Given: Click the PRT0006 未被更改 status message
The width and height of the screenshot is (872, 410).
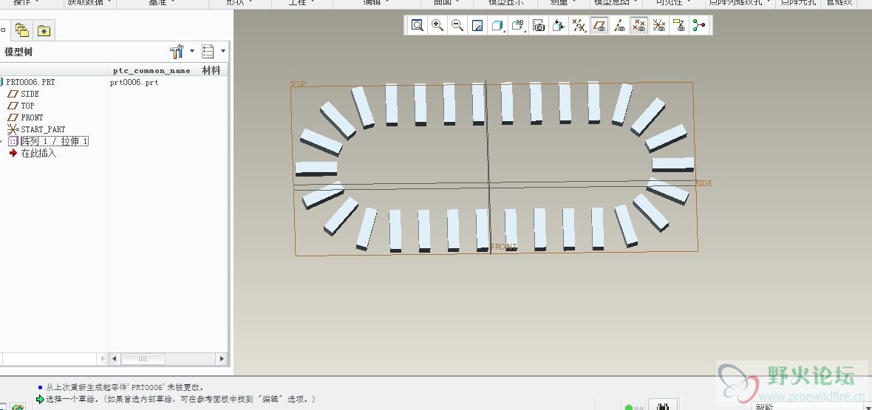Looking at the screenshot, I should [125, 387].
